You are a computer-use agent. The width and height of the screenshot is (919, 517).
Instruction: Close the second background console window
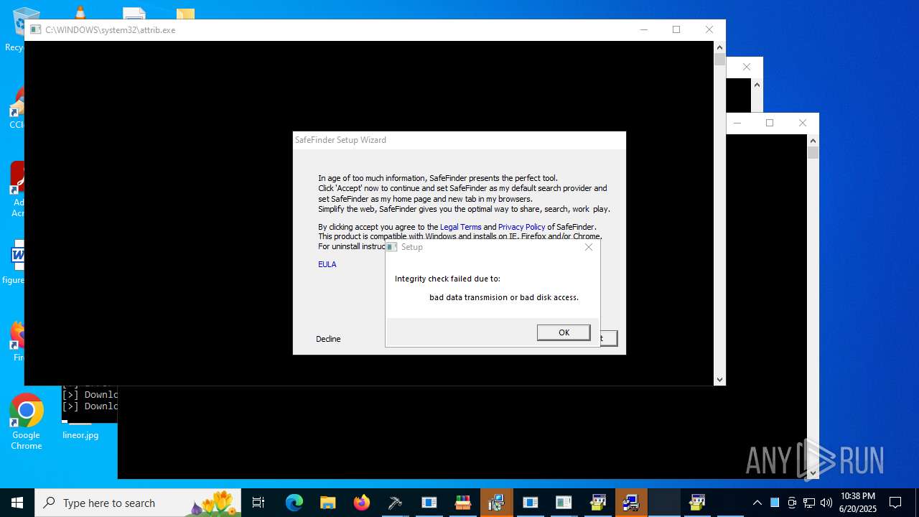pos(747,67)
